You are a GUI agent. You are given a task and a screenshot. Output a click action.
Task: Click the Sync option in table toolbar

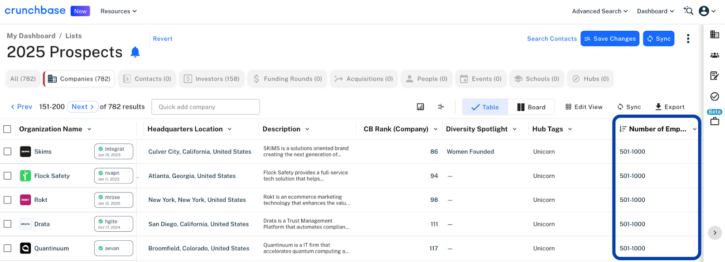tap(629, 107)
